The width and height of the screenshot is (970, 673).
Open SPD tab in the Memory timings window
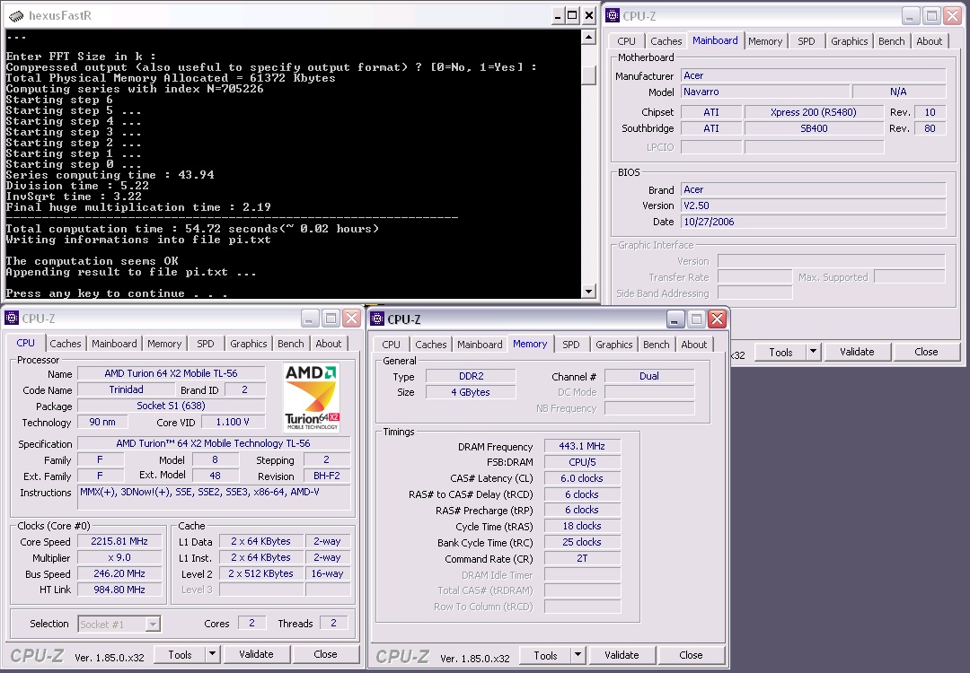point(571,345)
